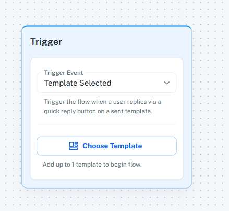
Task: Click the 'Trigger Event' field label
Action: [x=64, y=73]
